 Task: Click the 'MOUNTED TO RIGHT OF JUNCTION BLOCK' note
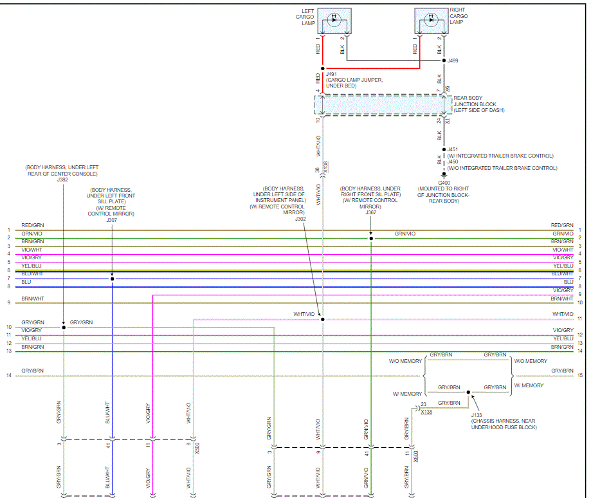(443, 195)
